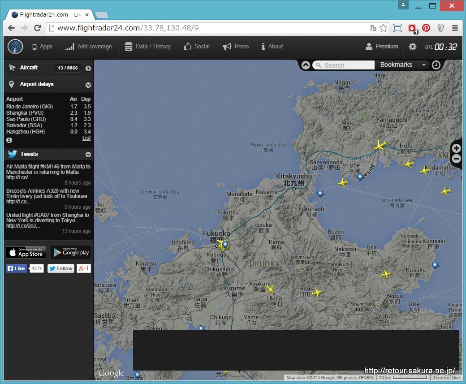Expand the Aircraft panel arrow

[x=88, y=69]
